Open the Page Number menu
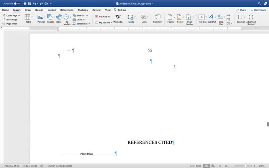Screen dimensions: 269x168 coord(190,20)
